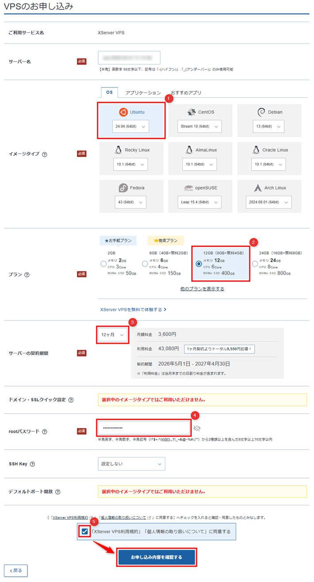Image resolution: width=314 pixels, height=582 pixels.
Task: Open Oracle Linux version dropdown
Action: tap(268, 164)
